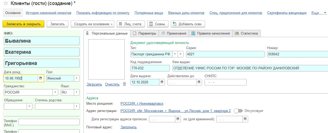Open Сертификаты вакцинации link
Screen dimensions: 328x133
pyautogui.click(x=287, y=13)
